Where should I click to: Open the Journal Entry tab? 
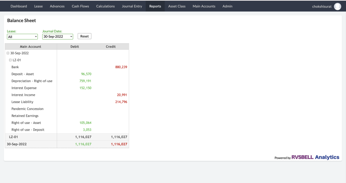pos(132,6)
